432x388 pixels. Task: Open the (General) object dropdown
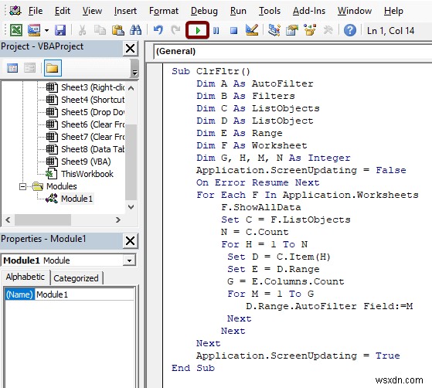coord(293,51)
